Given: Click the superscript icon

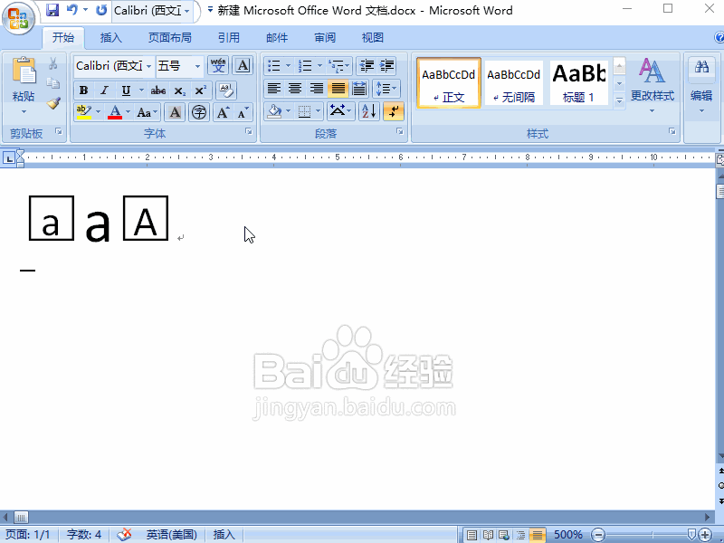Looking at the screenshot, I should point(199,90).
